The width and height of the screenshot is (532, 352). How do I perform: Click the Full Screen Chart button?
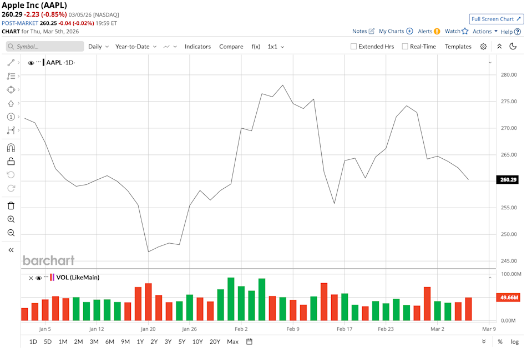tap(496, 19)
